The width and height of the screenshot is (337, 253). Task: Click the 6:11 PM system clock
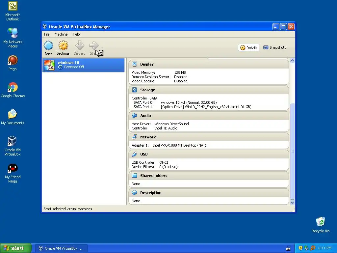tap(325, 248)
